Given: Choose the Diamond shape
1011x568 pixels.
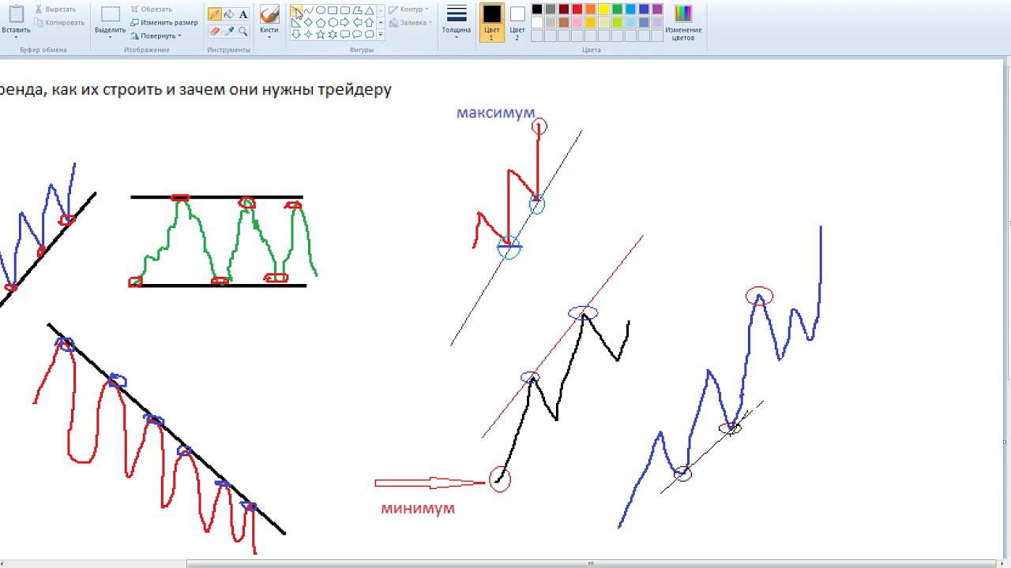Looking at the screenshot, I should tap(309, 23).
